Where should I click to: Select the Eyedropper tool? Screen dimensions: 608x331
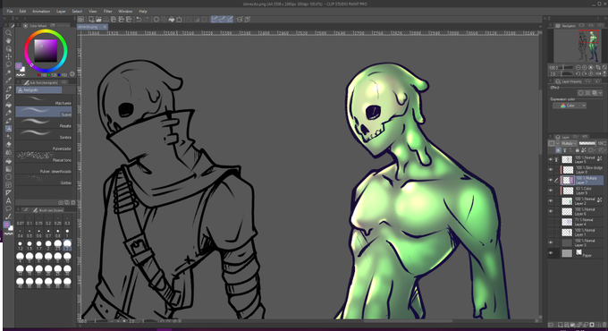[8, 81]
